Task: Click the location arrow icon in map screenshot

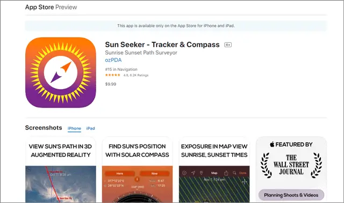Action: [x=193, y=173]
